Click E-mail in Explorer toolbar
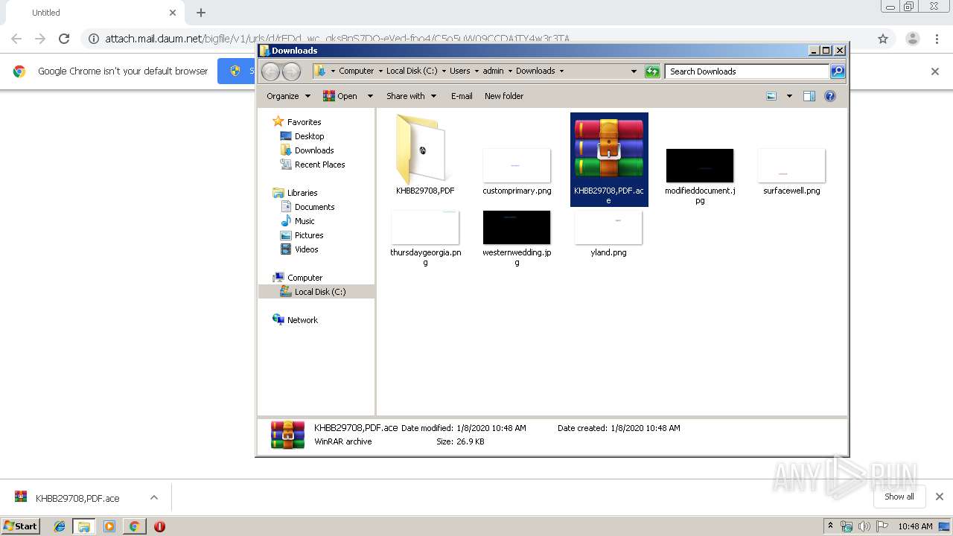 pos(462,96)
